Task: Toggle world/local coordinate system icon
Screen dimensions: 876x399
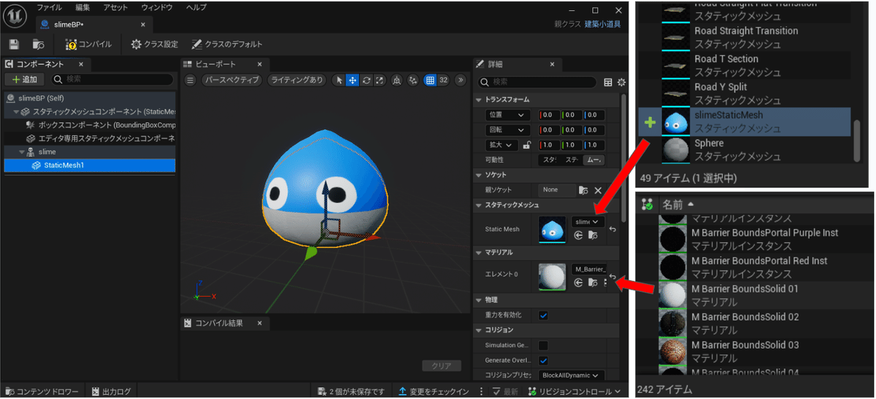Action: 397,80
